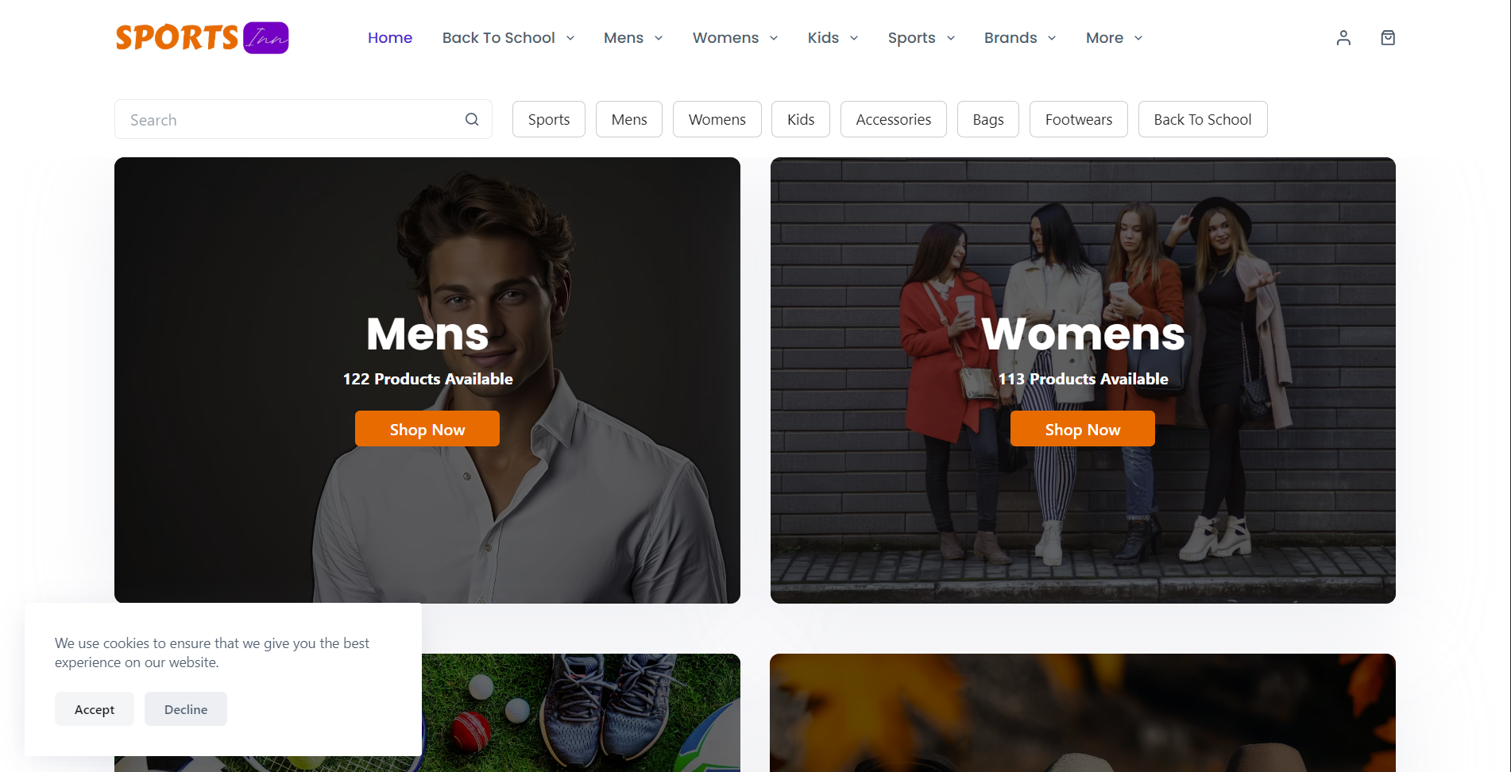This screenshot has height=772, width=1511.
Task: Decline the cookie consent
Action: pos(186,709)
